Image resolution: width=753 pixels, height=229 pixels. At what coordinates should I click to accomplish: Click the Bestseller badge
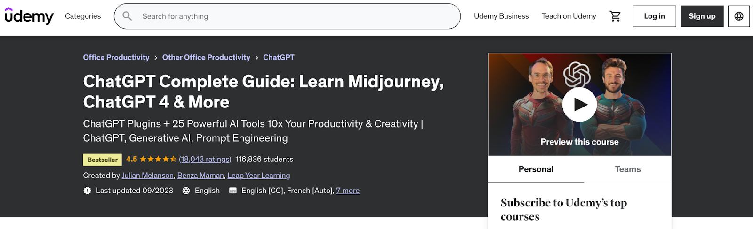pos(102,160)
